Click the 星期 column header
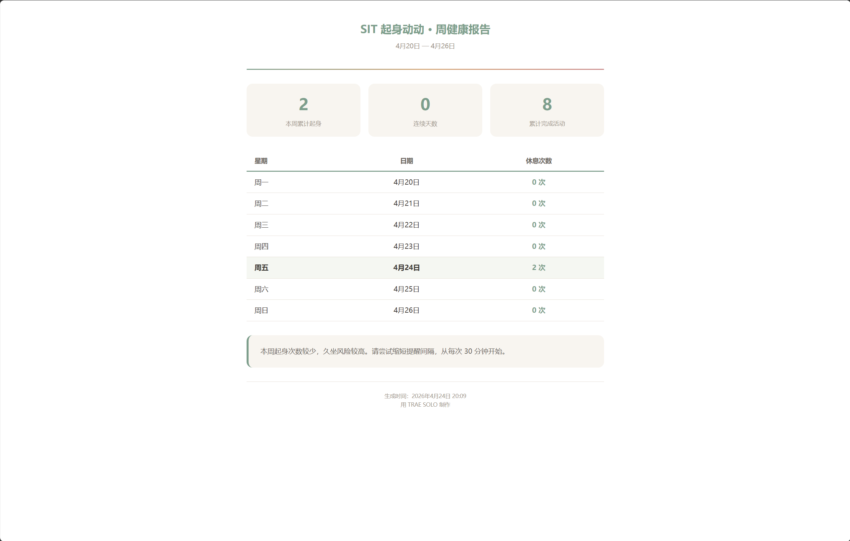This screenshot has width=850, height=541. (x=261, y=161)
